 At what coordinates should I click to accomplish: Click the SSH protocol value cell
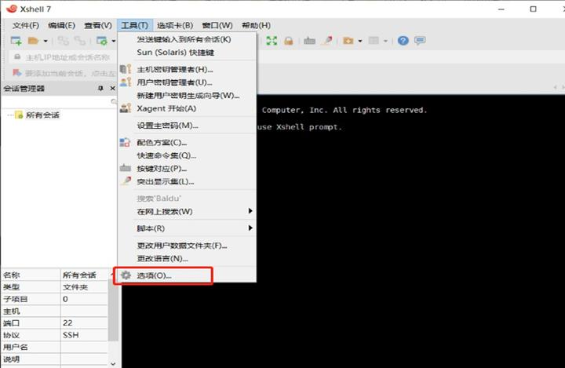pyautogui.click(x=84, y=335)
